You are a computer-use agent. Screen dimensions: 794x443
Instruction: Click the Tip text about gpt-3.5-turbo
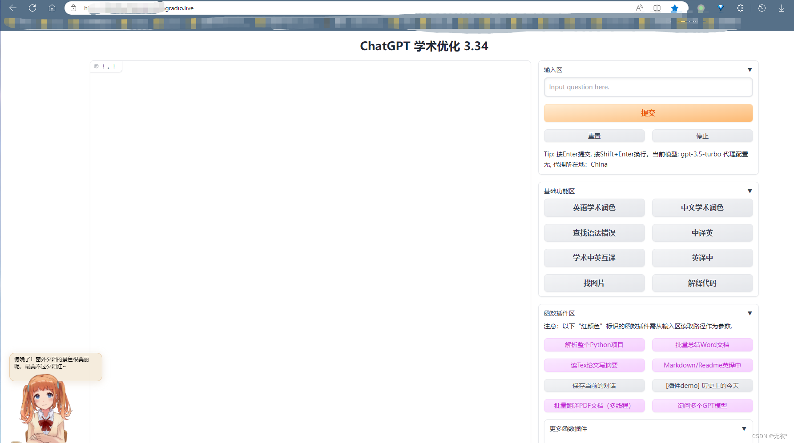pyautogui.click(x=646, y=159)
